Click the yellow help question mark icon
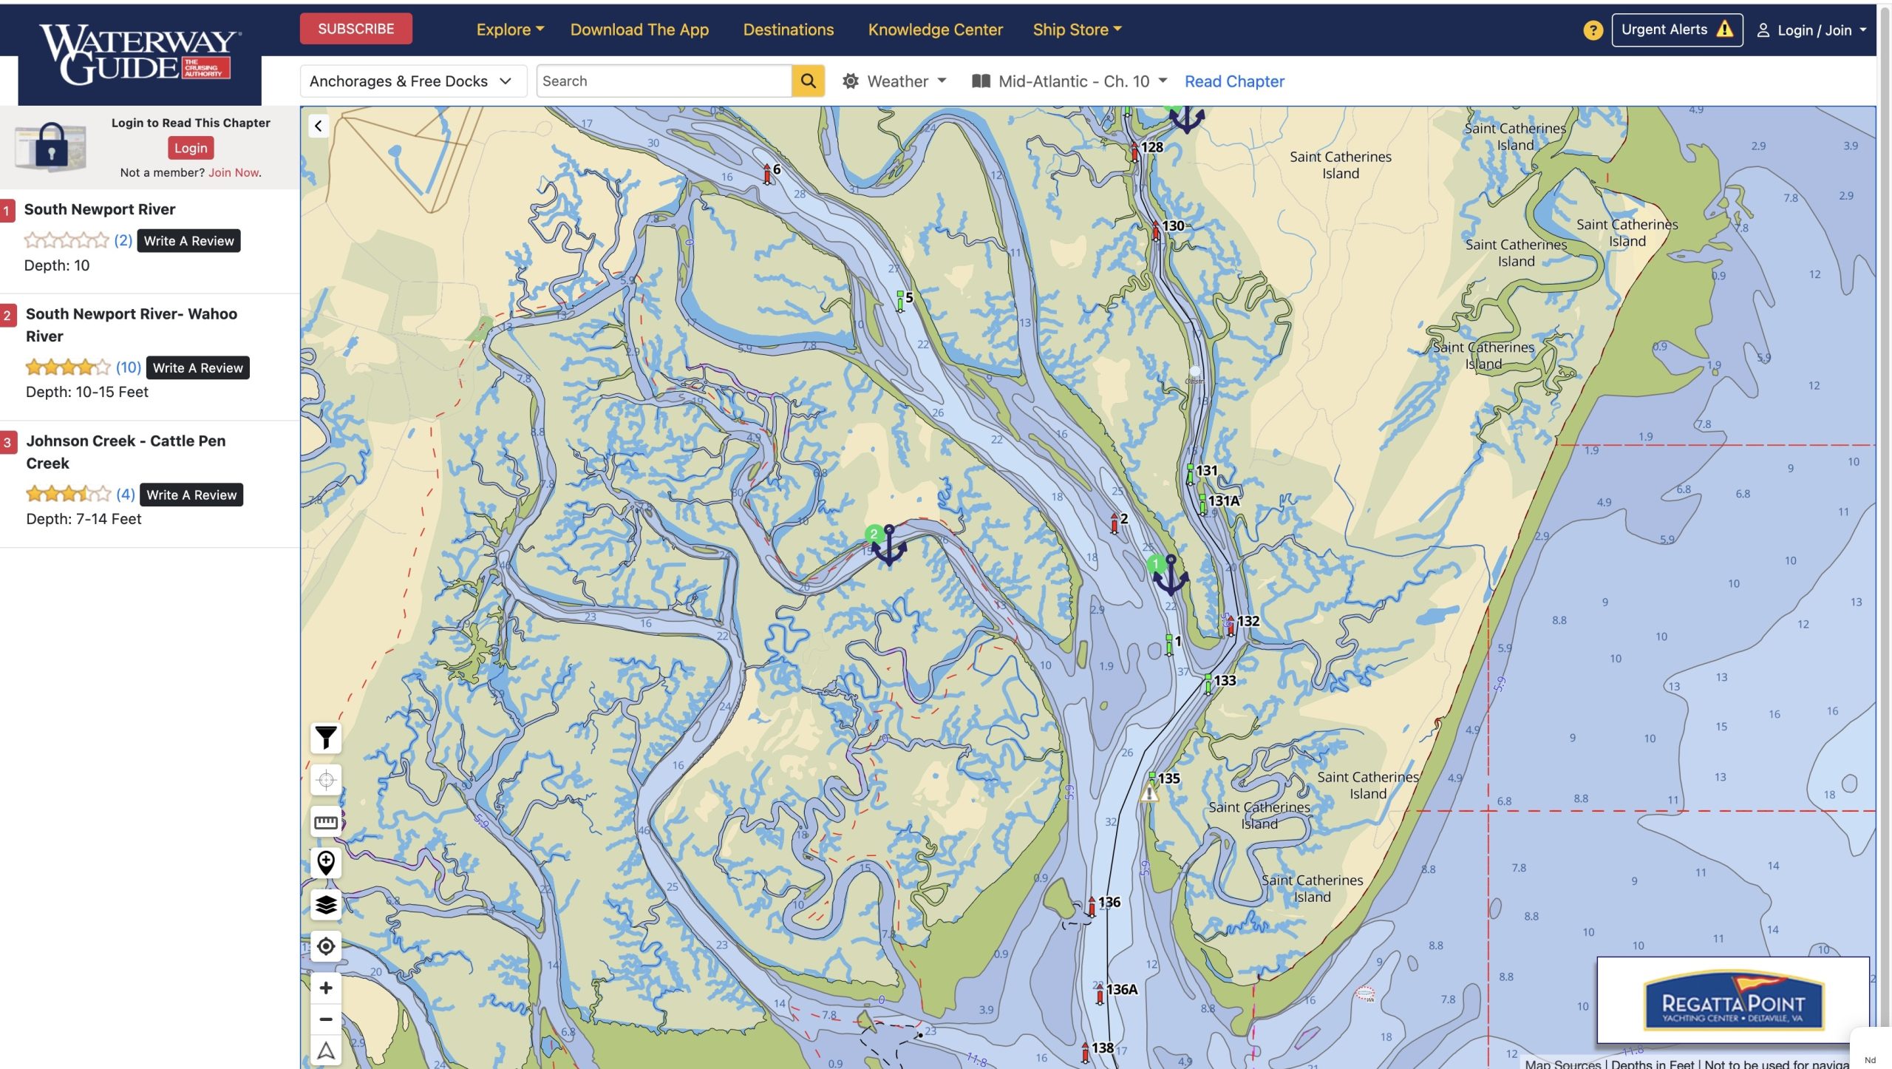This screenshot has width=1892, height=1069. pyautogui.click(x=1593, y=30)
